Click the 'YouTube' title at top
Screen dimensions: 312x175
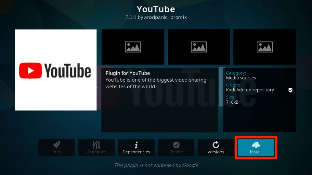(156, 9)
